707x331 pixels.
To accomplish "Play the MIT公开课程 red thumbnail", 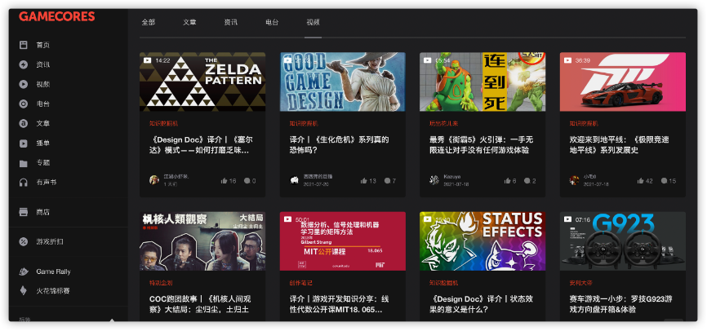I will 343,241.
